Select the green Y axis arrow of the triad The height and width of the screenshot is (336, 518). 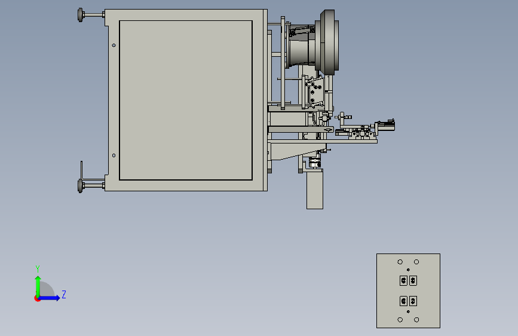pos(38,286)
